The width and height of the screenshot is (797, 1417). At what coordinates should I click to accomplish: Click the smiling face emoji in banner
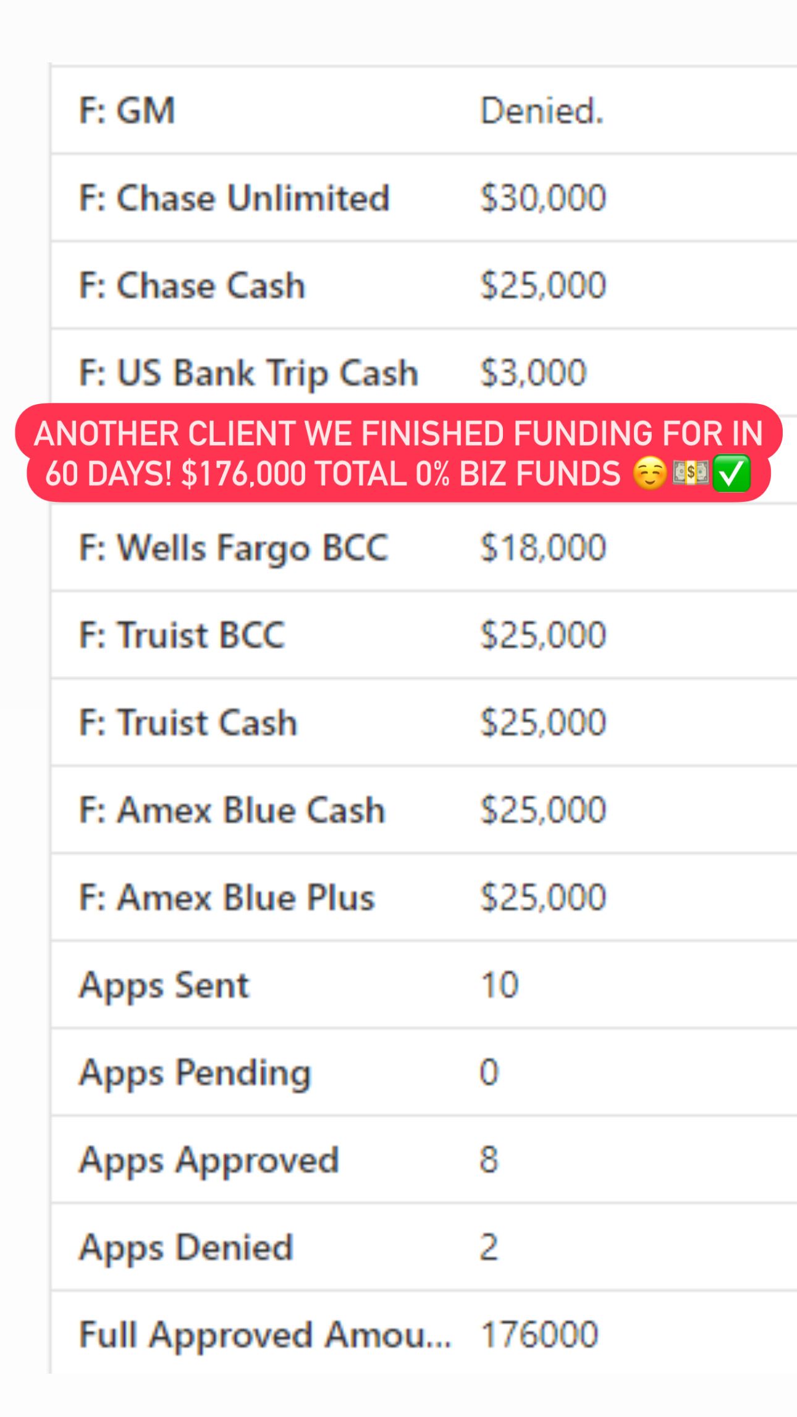pos(650,475)
